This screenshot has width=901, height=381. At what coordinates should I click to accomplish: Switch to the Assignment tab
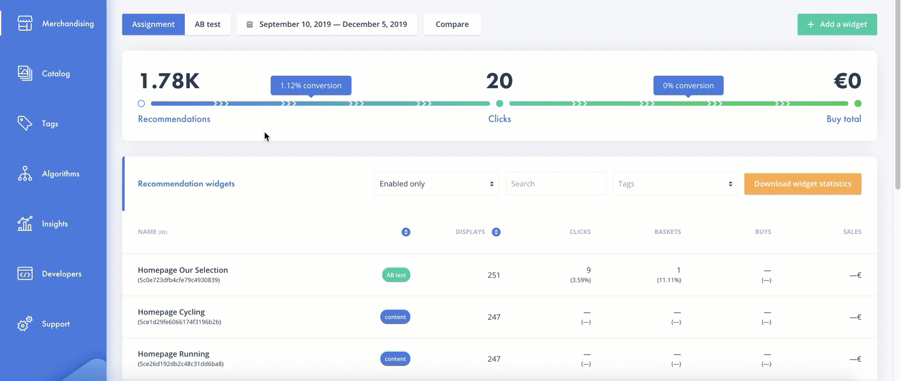click(x=154, y=24)
